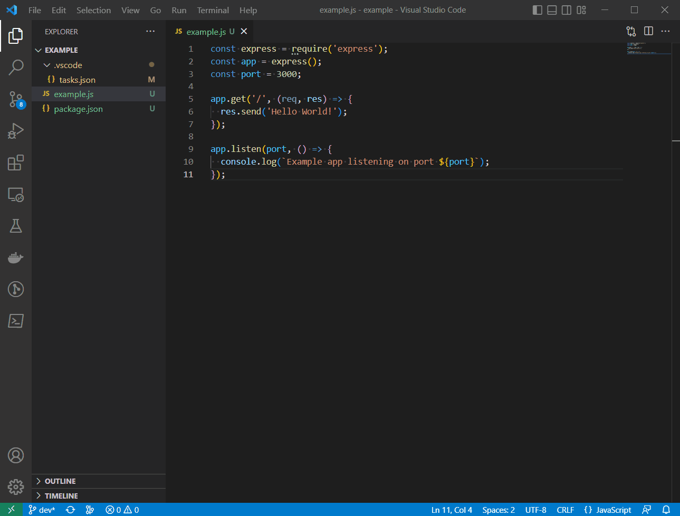Open Source Control view with 8 changes
The height and width of the screenshot is (516, 680).
(16, 99)
